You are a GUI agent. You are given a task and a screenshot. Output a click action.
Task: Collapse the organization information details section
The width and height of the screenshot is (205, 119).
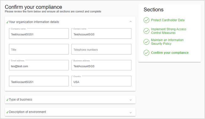click(130, 22)
